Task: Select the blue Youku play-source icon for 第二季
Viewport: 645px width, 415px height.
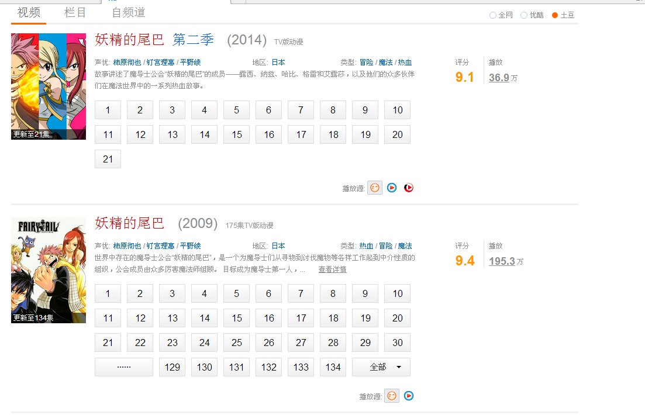Action: point(392,188)
